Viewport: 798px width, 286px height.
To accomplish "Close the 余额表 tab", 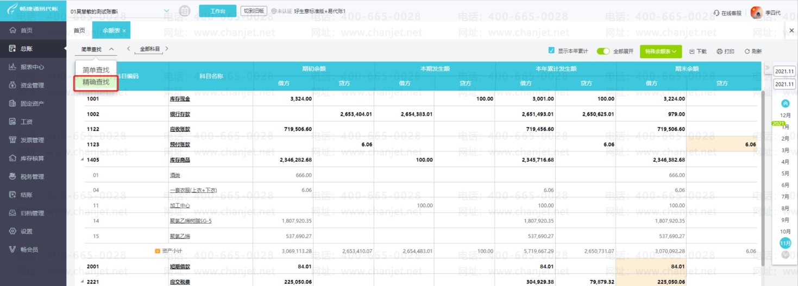I will pos(124,31).
